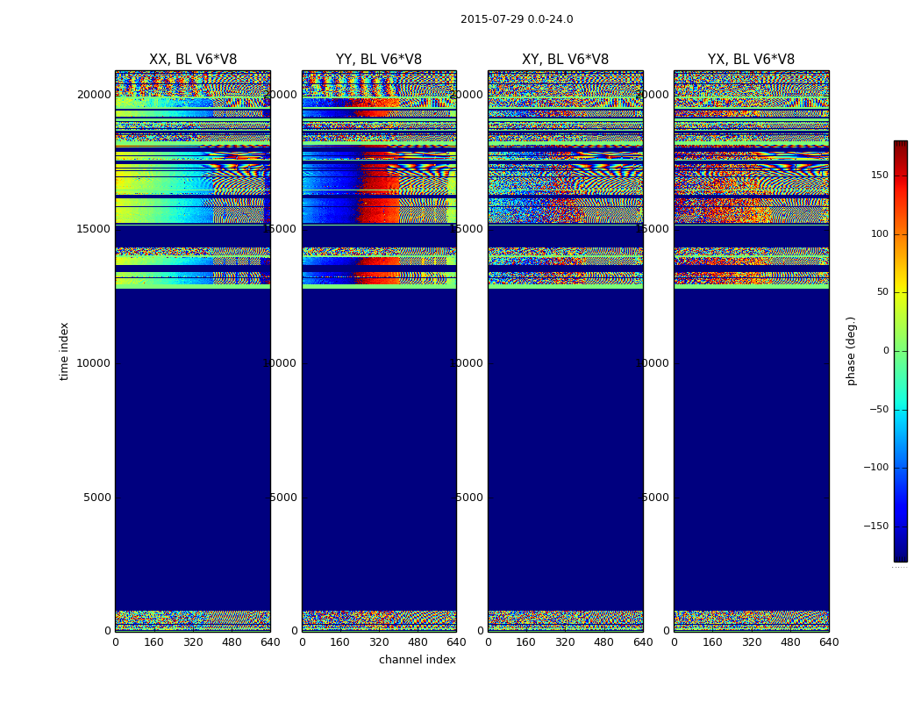Image resolution: width=921 pixels, height=702 pixels.
Task: Click the YX, BL V6*V8 panel title
Action: coord(751,60)
